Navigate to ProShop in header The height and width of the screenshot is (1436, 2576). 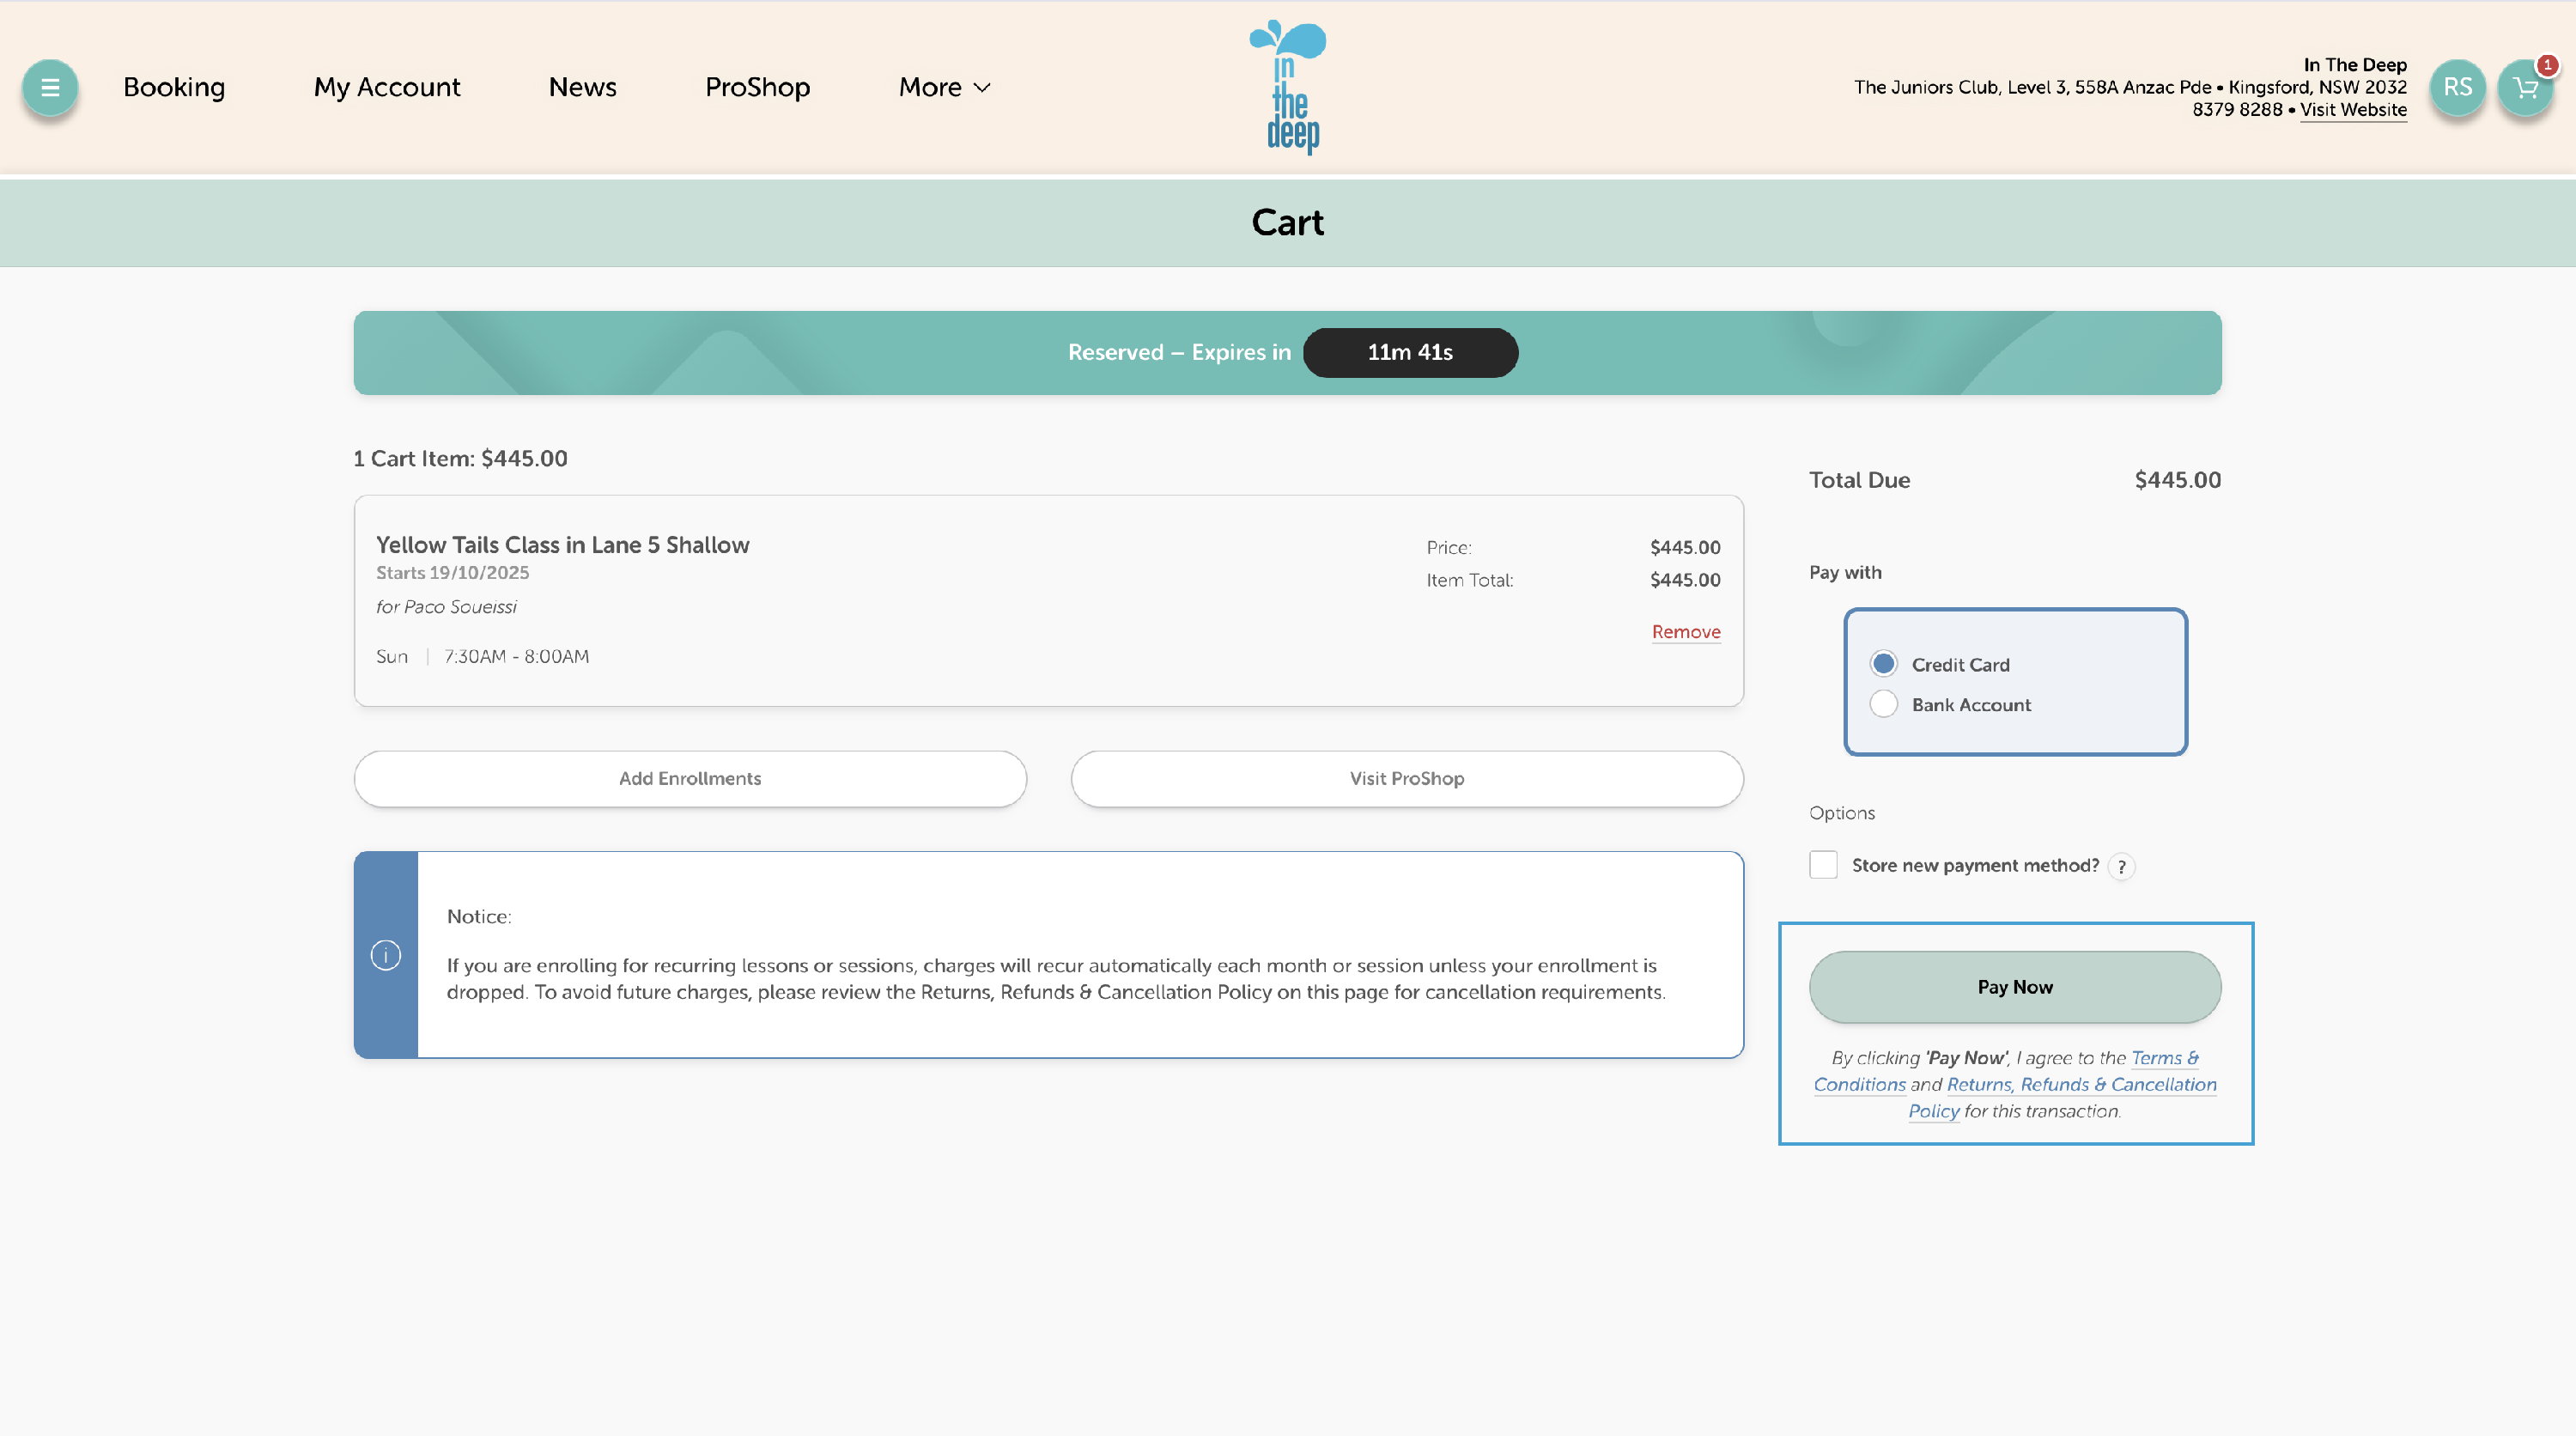click(x=757, y=87)
